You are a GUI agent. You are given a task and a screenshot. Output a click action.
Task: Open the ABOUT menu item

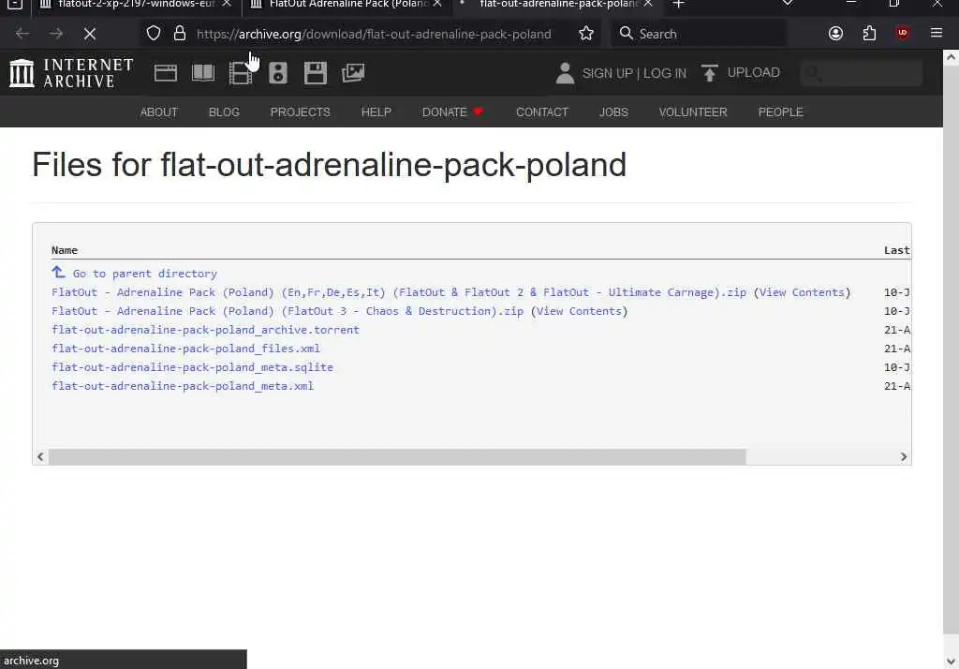(x=159, y=112)
